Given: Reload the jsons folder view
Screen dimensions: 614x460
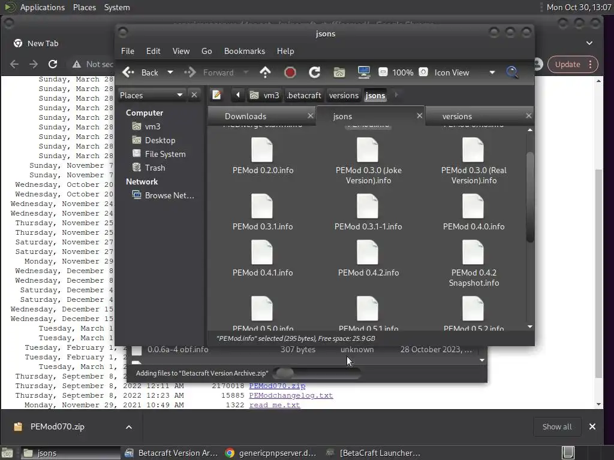Looking at the screenshot, I should 314,72.
